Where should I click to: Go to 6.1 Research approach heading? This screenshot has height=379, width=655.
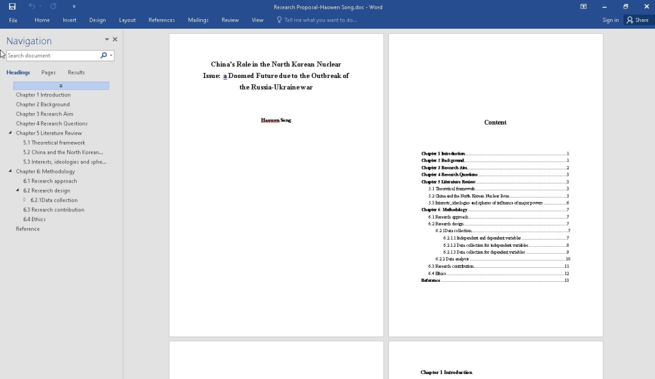(x=50, y=181)
